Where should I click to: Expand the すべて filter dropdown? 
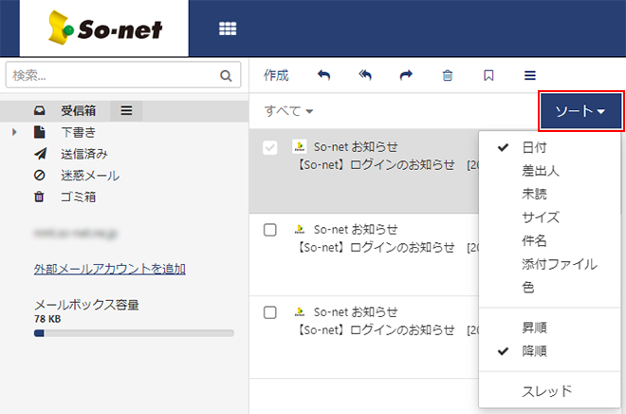coord(288,111)
